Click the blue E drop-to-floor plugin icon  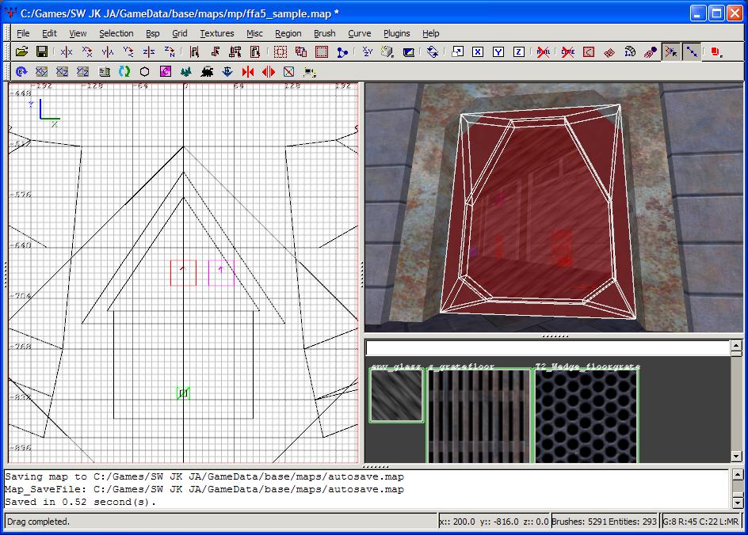(227, 72)
